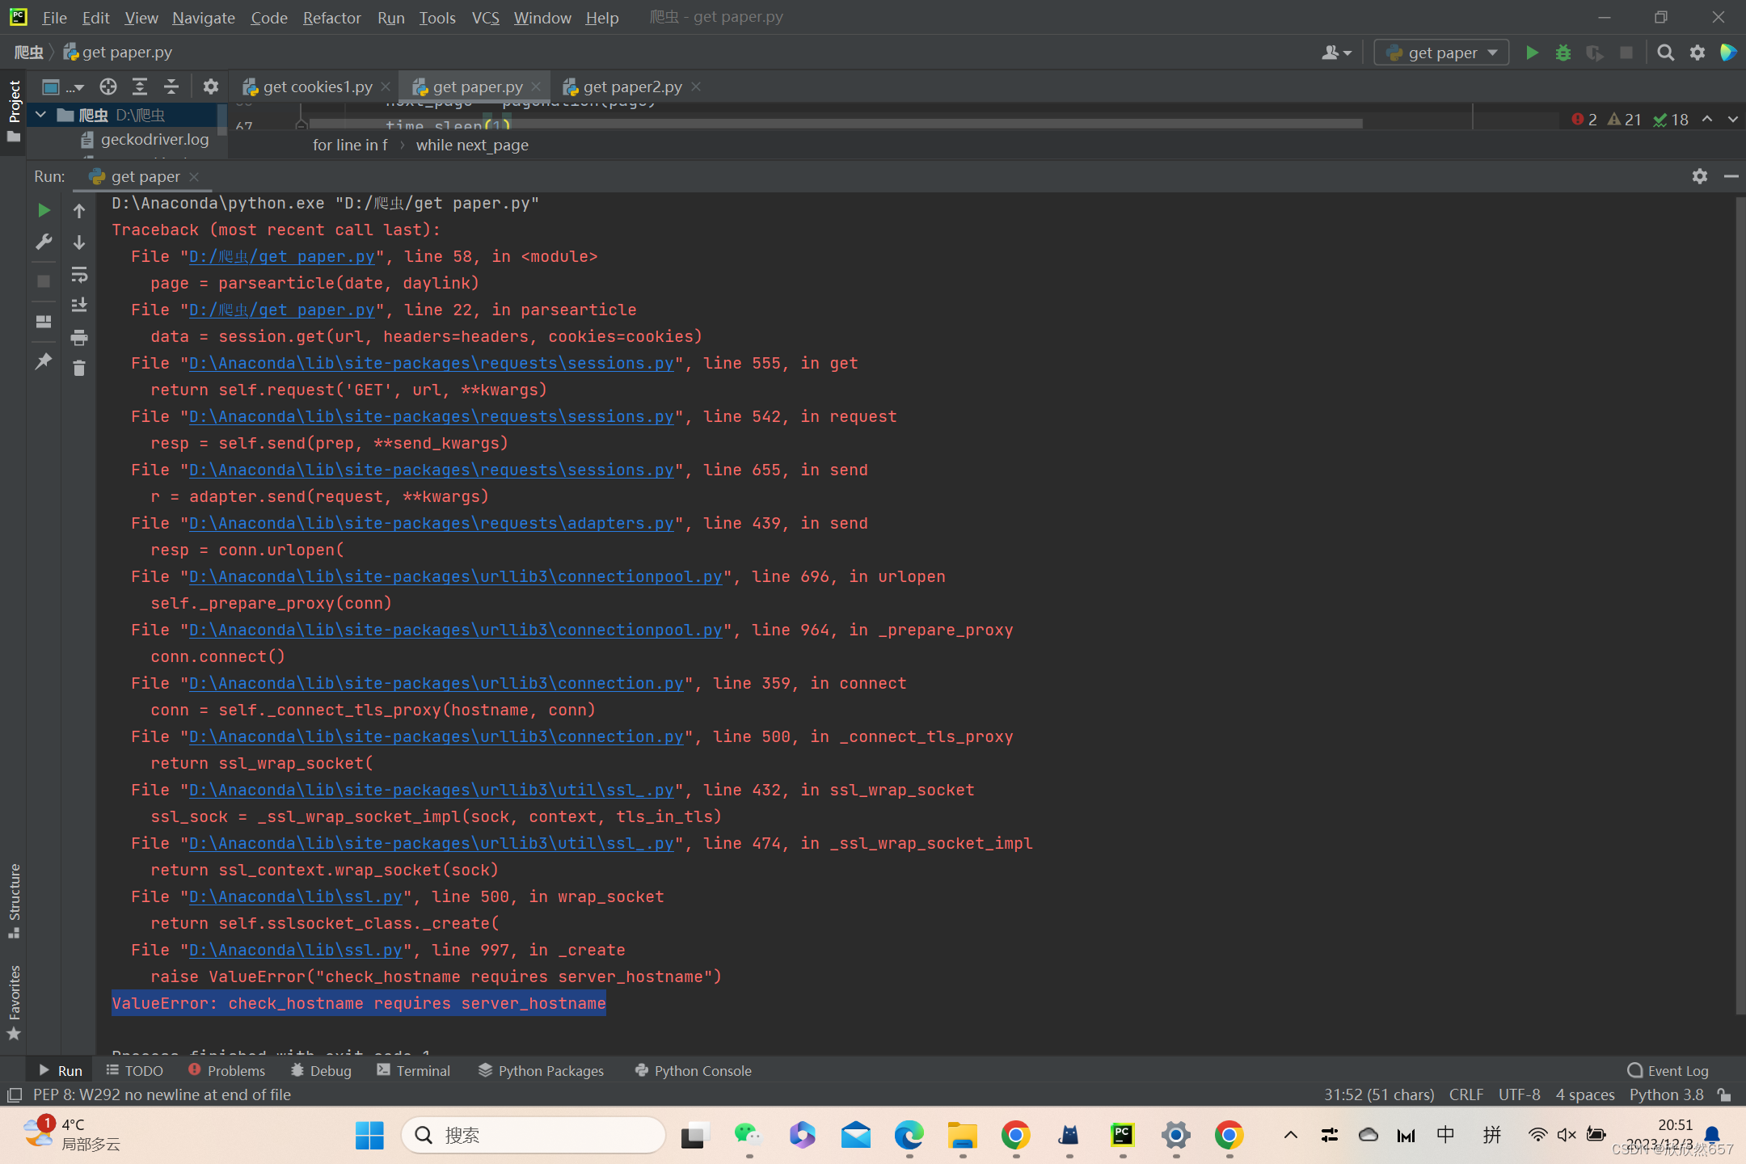Open Search Everywhere magnifier icon
1746x1164 pixels.
pyautogui.click(x=1665, y=53)
